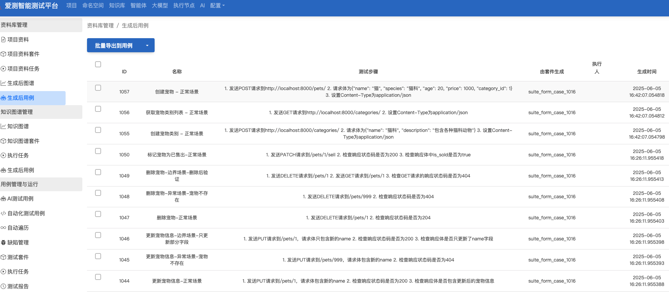Viewport: 669px width, 296px height.
Task: Open the 命名空间 navbar item
Action: click(x=93, y=6)
